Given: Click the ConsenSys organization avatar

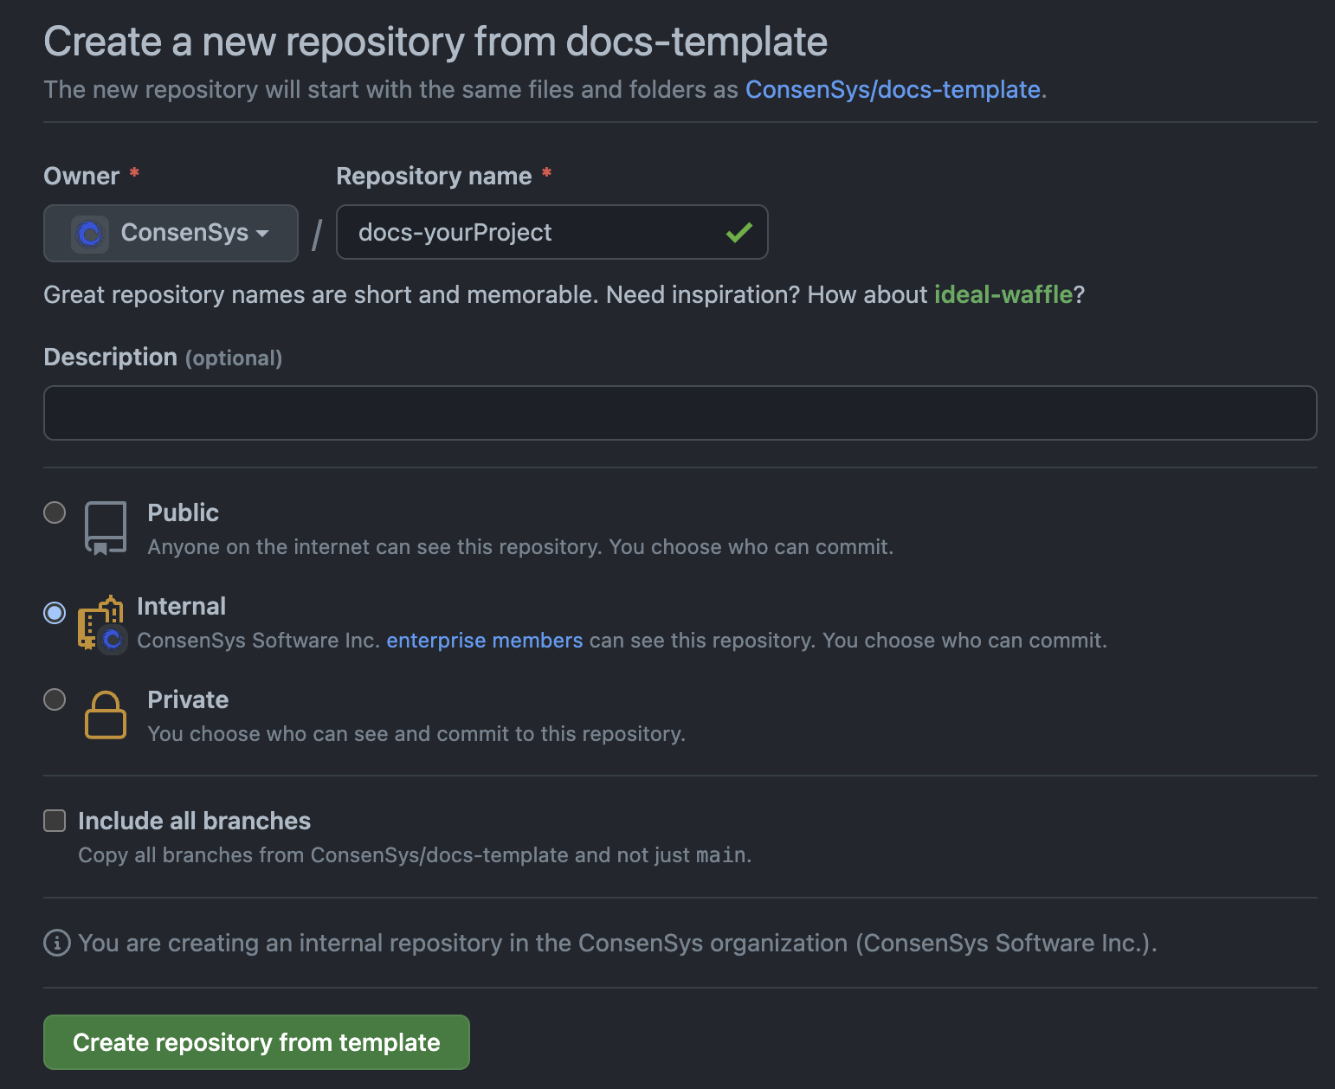Looking at the screenshot, I should [91, 233].
